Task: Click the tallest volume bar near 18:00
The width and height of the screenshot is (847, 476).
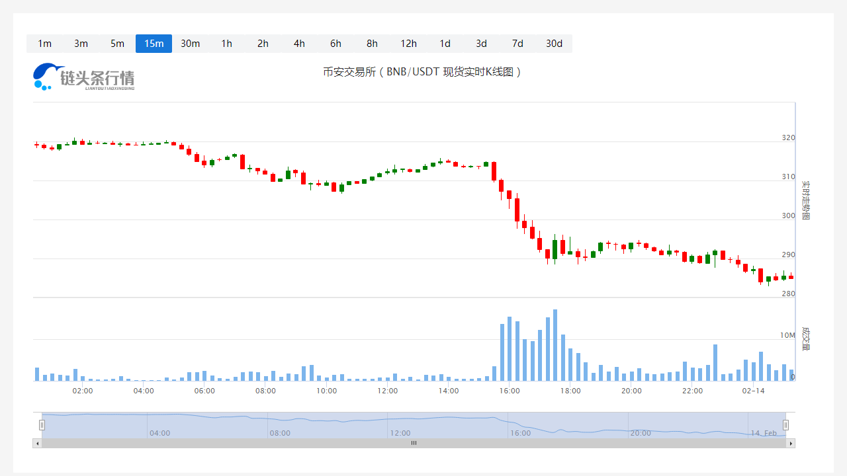Action: pyautogui.click(x=555, y=345)
